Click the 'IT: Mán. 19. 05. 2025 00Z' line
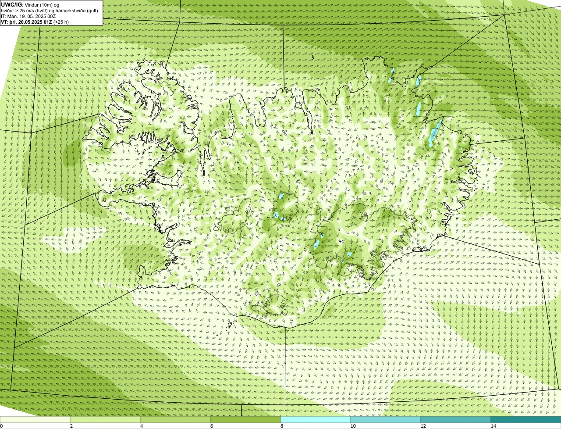Viewport: 561px width, 429px height. [29, 16]
